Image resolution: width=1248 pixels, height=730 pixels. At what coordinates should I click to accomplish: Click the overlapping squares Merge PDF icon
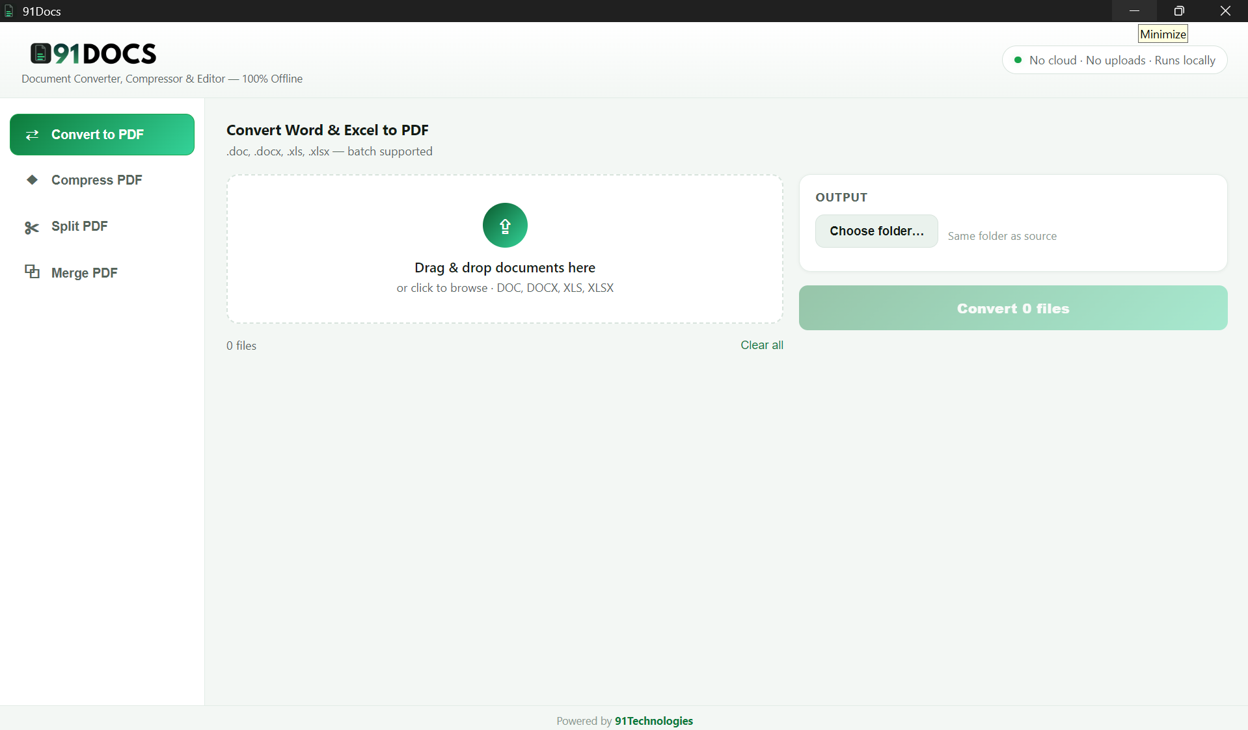coord(32,272)
